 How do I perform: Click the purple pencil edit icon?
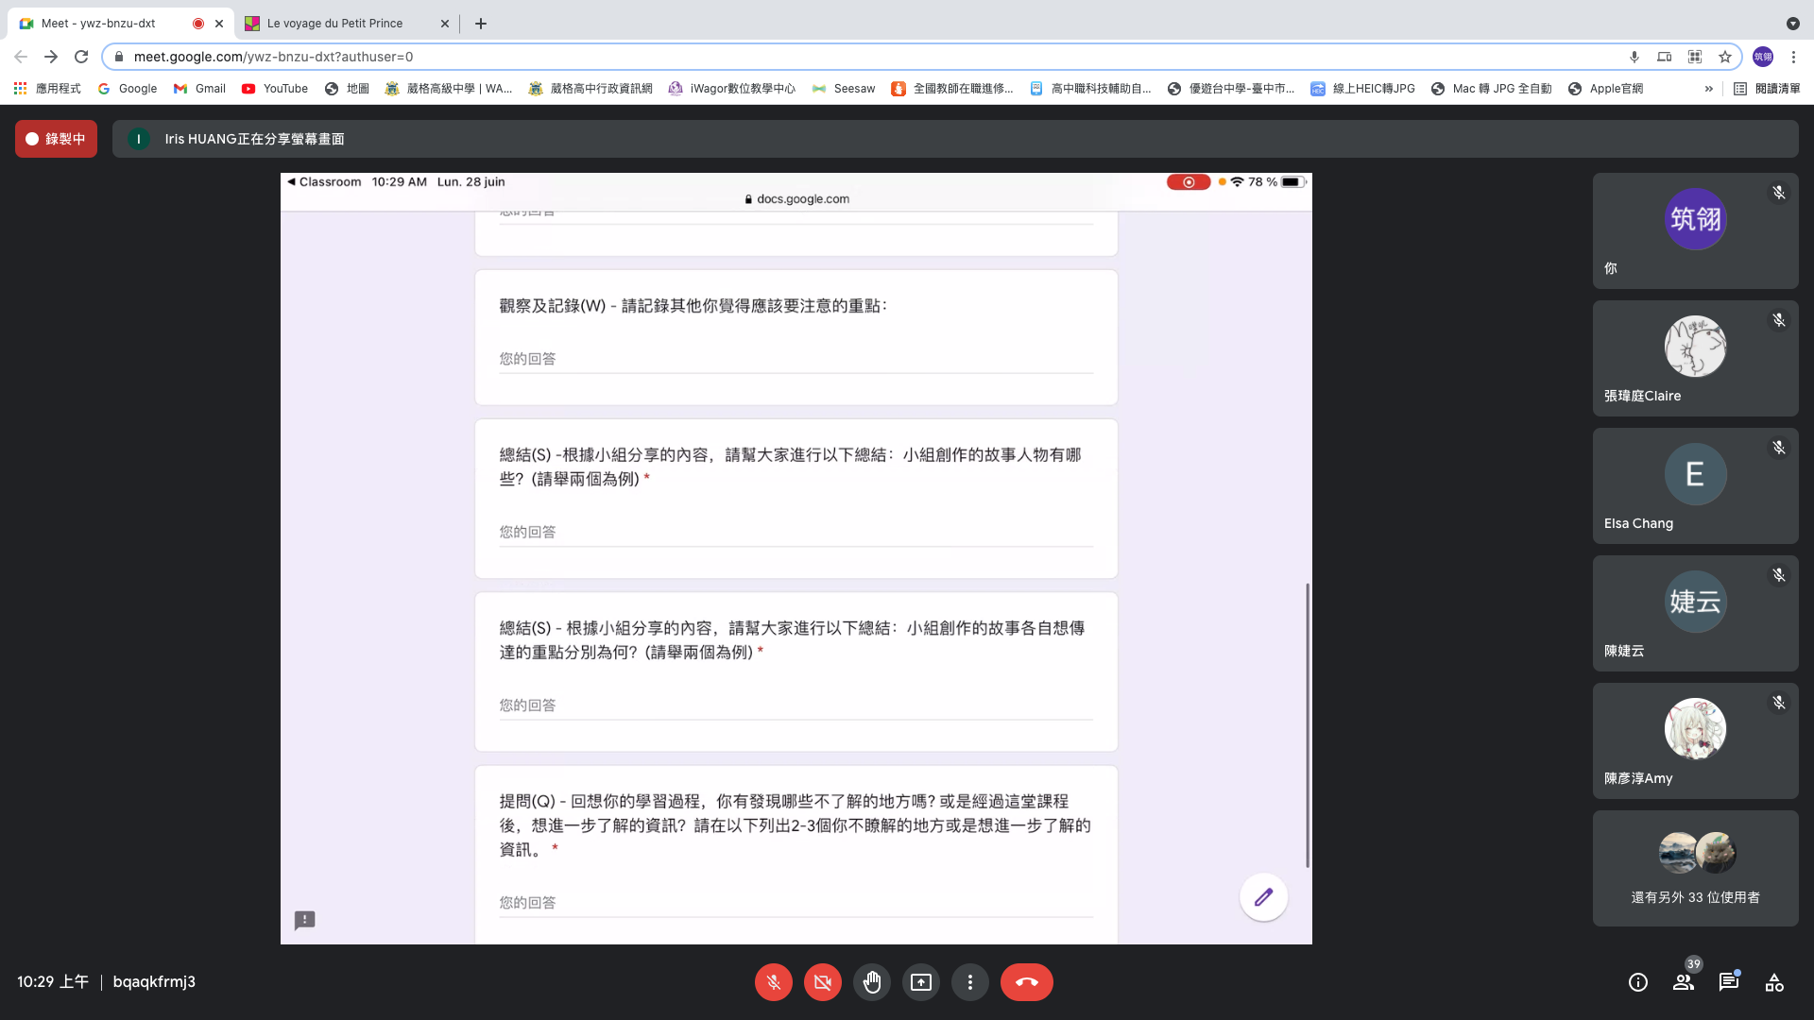coord(1263,897)
